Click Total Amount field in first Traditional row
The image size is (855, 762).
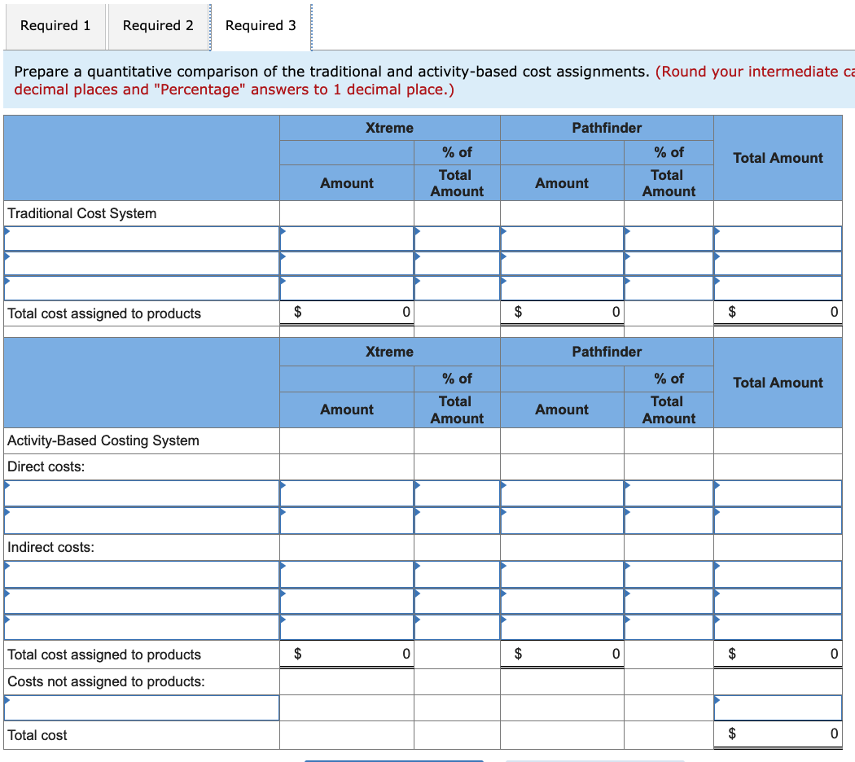[x=778, y=238]
